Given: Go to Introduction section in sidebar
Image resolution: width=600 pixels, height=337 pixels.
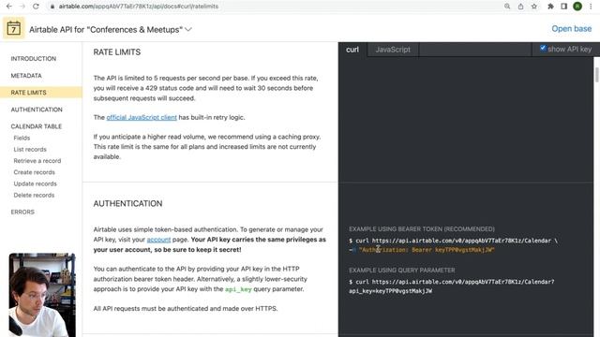Looking at the screenshot, I should [x=34, y=58].
